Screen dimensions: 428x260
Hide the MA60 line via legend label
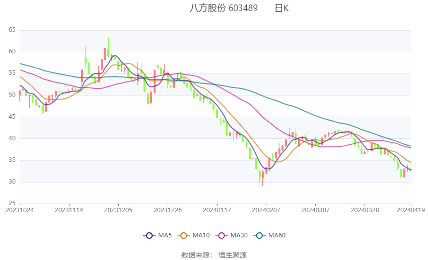277,235
